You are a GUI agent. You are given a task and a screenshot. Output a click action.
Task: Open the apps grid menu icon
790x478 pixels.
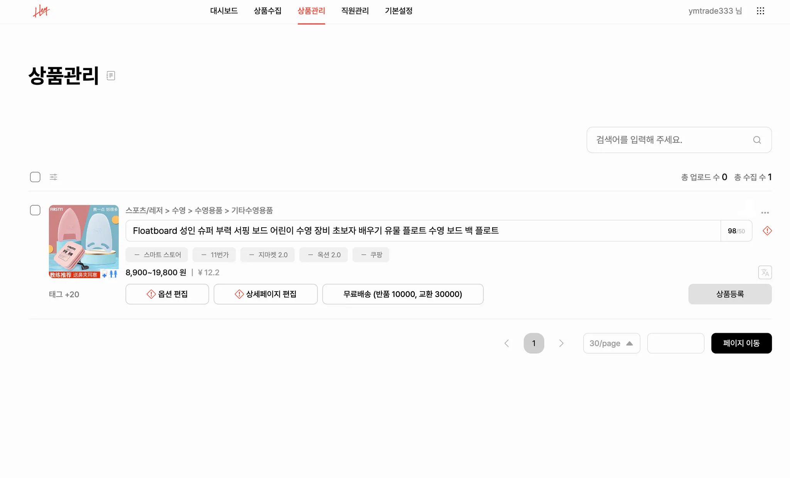coord(760,11)
